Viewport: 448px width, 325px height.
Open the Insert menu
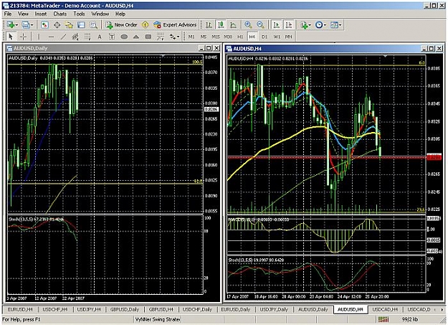point(41,14)
